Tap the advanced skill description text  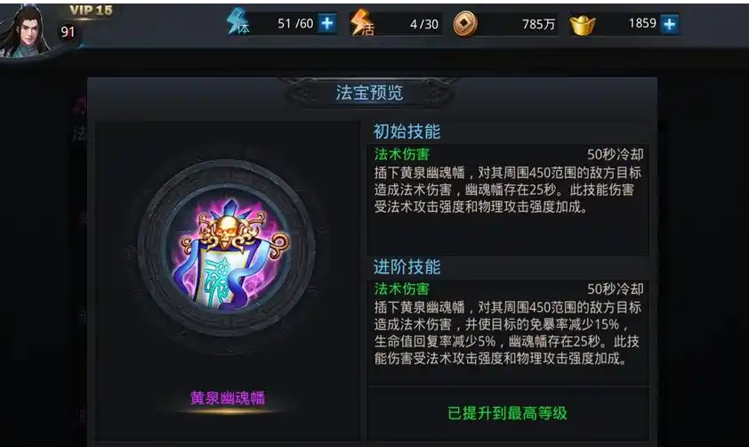pos(507,333)
